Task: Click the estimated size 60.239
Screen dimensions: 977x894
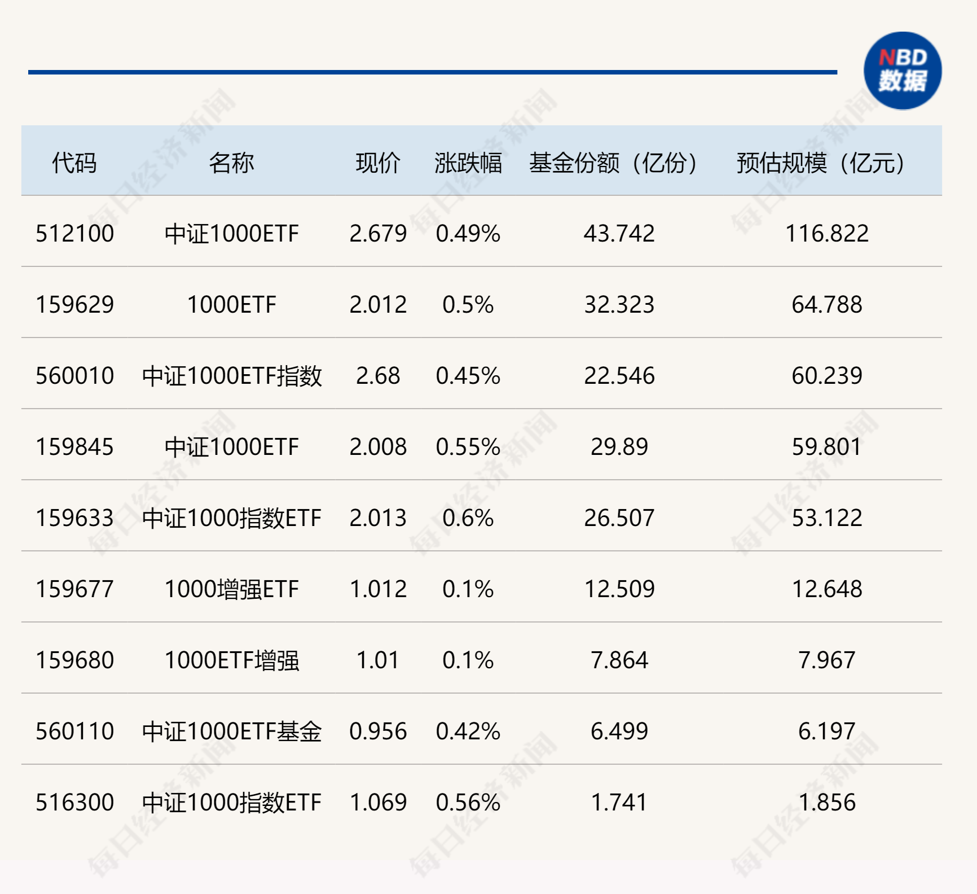Action: 827,376
